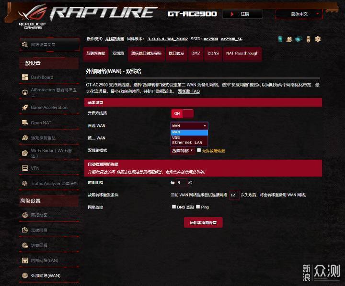Click the network map globe icon
Image resolution: width=345 pixels, height=286 pixels.
(25, 215)
